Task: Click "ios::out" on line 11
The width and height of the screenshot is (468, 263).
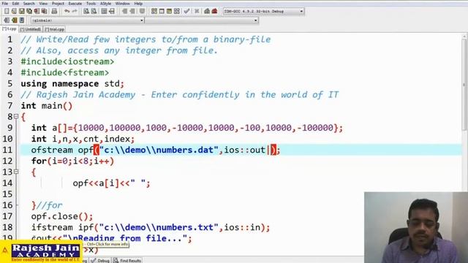Action: point(245,150)
